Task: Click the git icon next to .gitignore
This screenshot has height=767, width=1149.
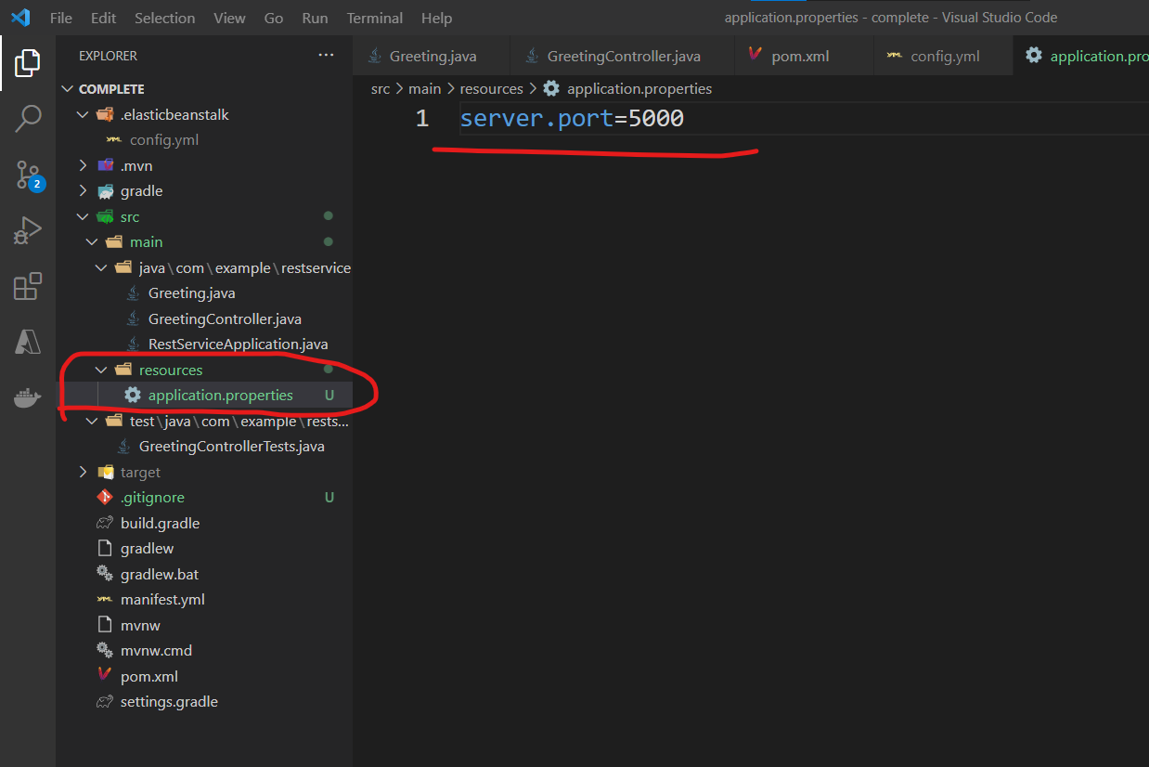Action: (105, 498)
